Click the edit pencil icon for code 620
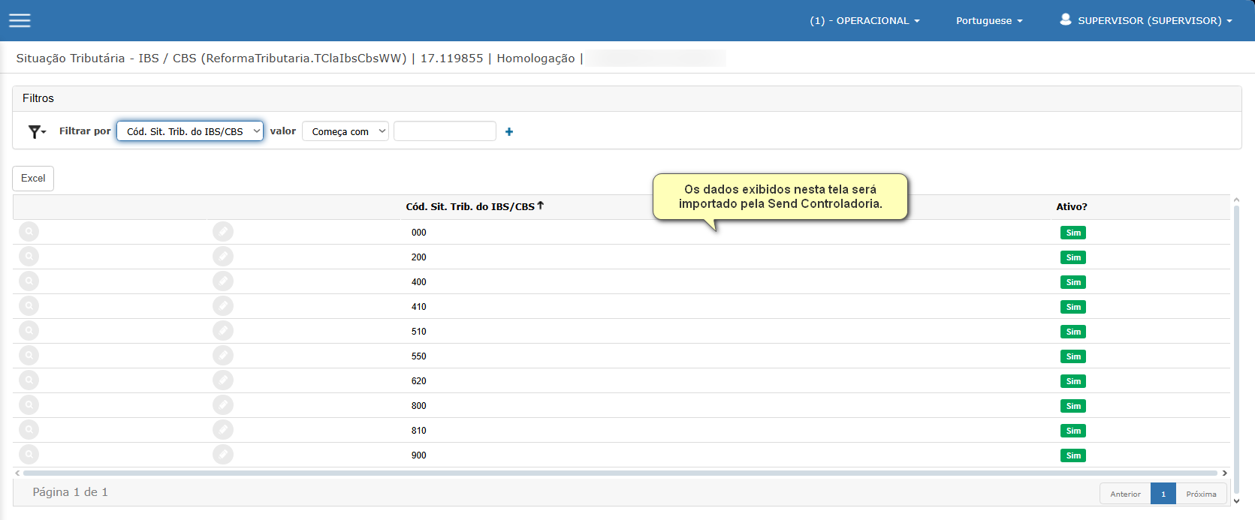The height and width of the screenshot is (520, 1255). (x=223, y=380)
